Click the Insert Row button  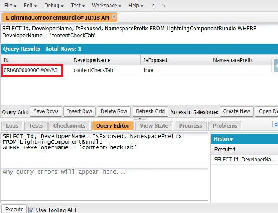click(x=79, y=111)
